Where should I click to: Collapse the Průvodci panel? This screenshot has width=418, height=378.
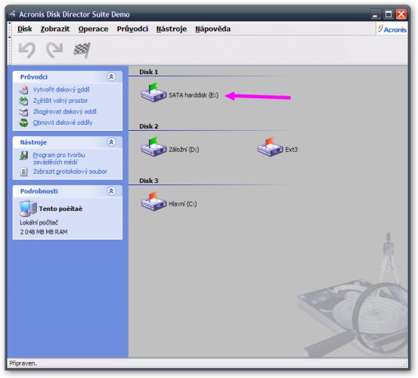[x=111, y=77]
